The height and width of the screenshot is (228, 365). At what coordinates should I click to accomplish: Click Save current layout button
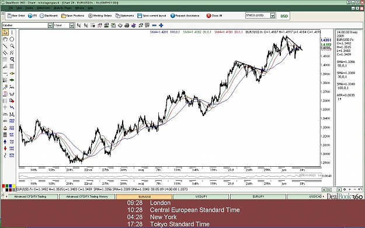[x=152, y=16]
